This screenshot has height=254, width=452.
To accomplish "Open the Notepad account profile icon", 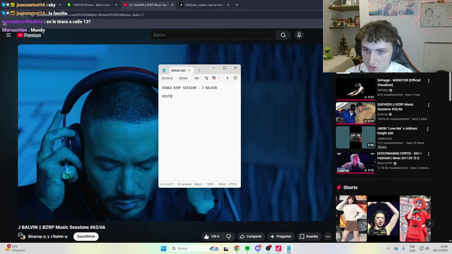I will (x=227, y=78).
